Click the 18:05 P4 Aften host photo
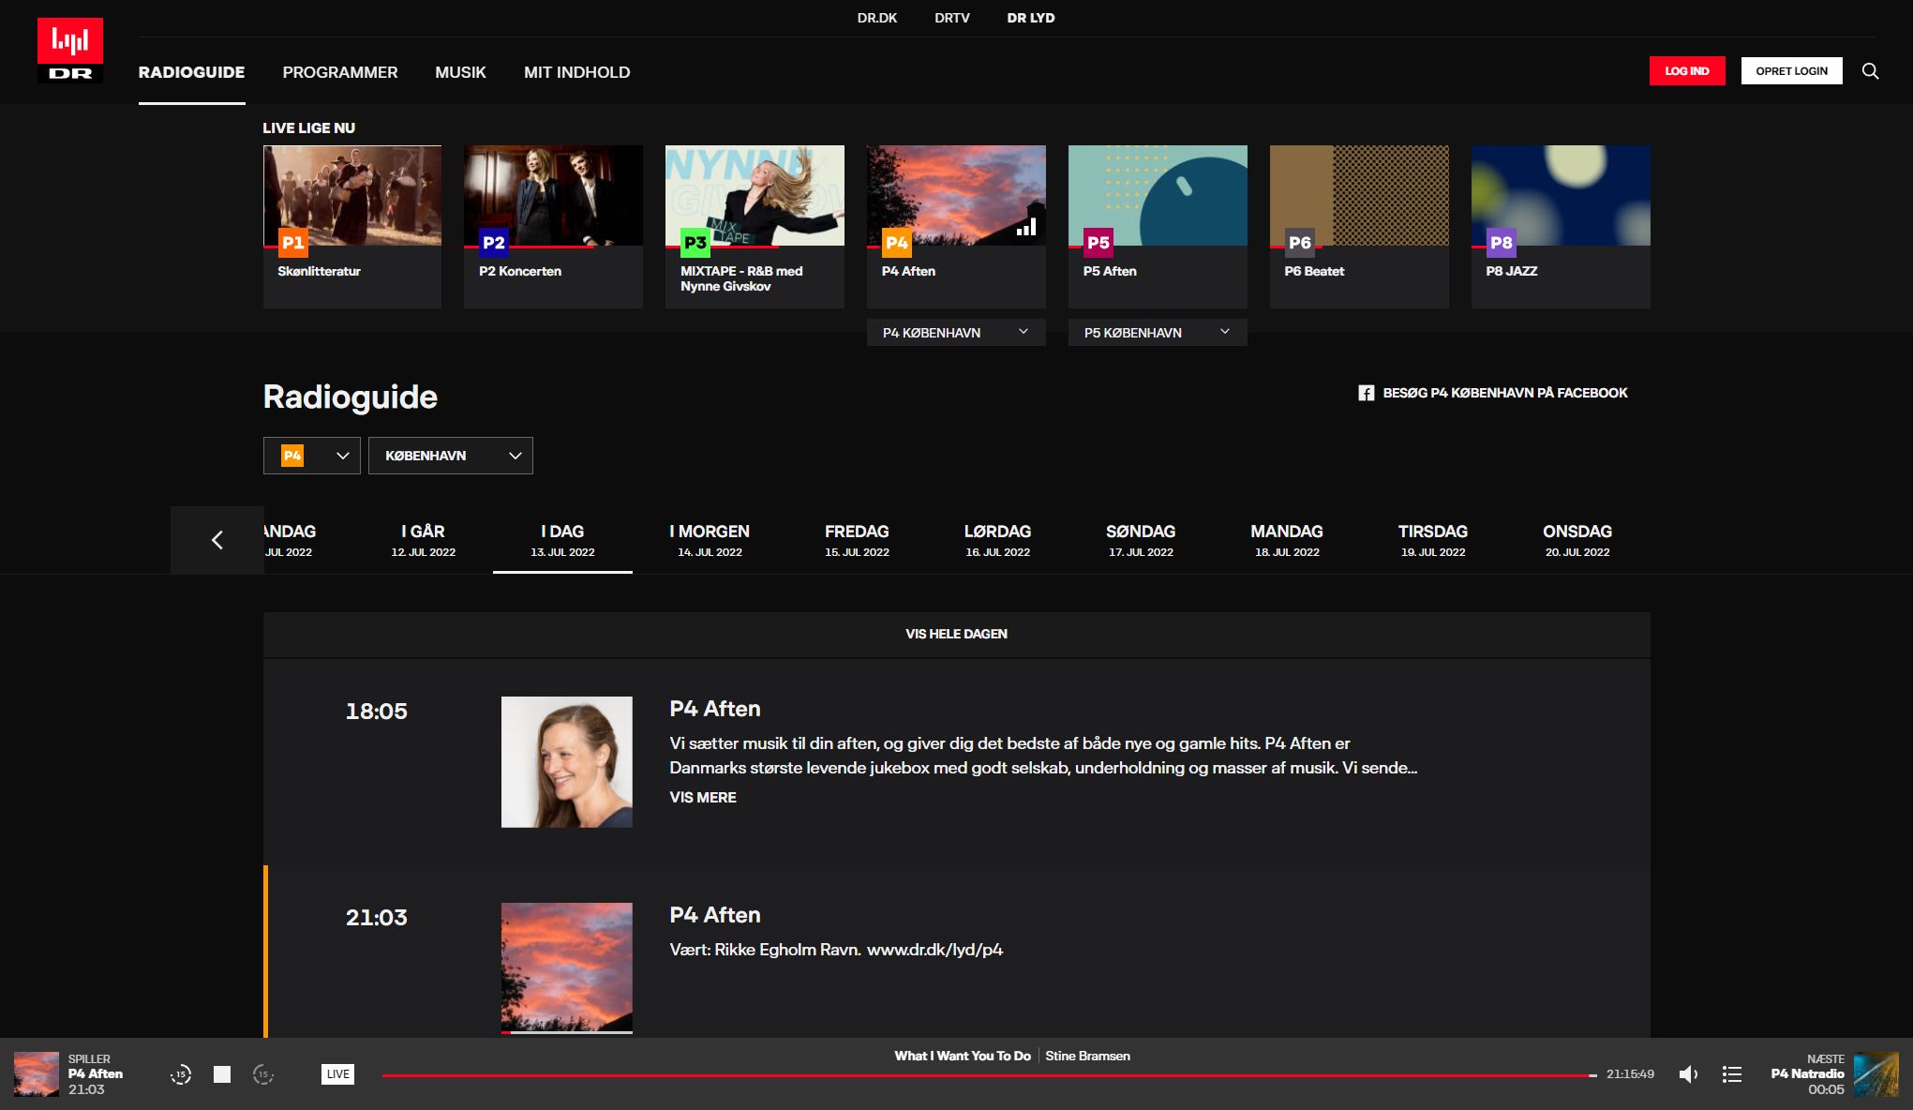The image size is (1913, 1110). pyautogui.click(x=567, y=762)
